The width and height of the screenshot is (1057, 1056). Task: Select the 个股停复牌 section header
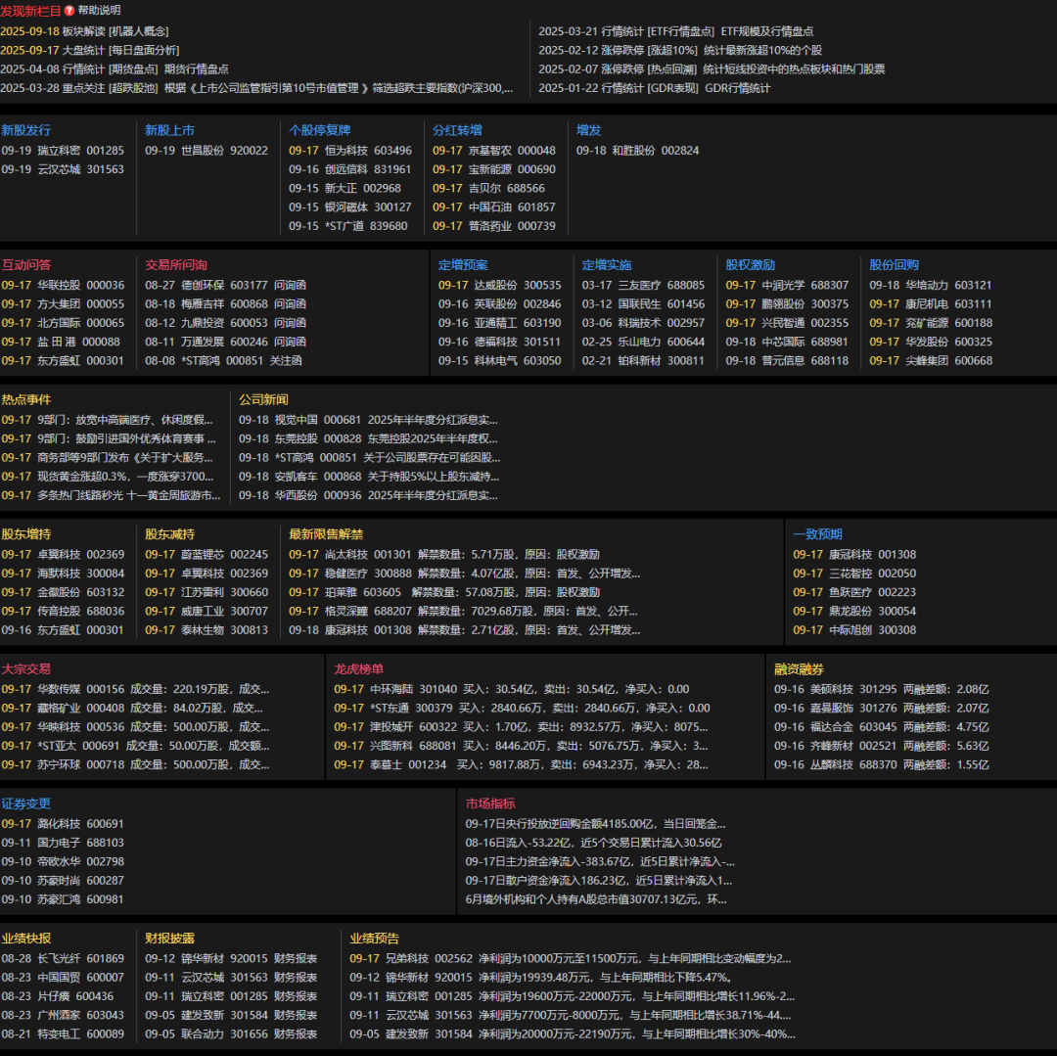pyautogui.click(x=319, y=130)
